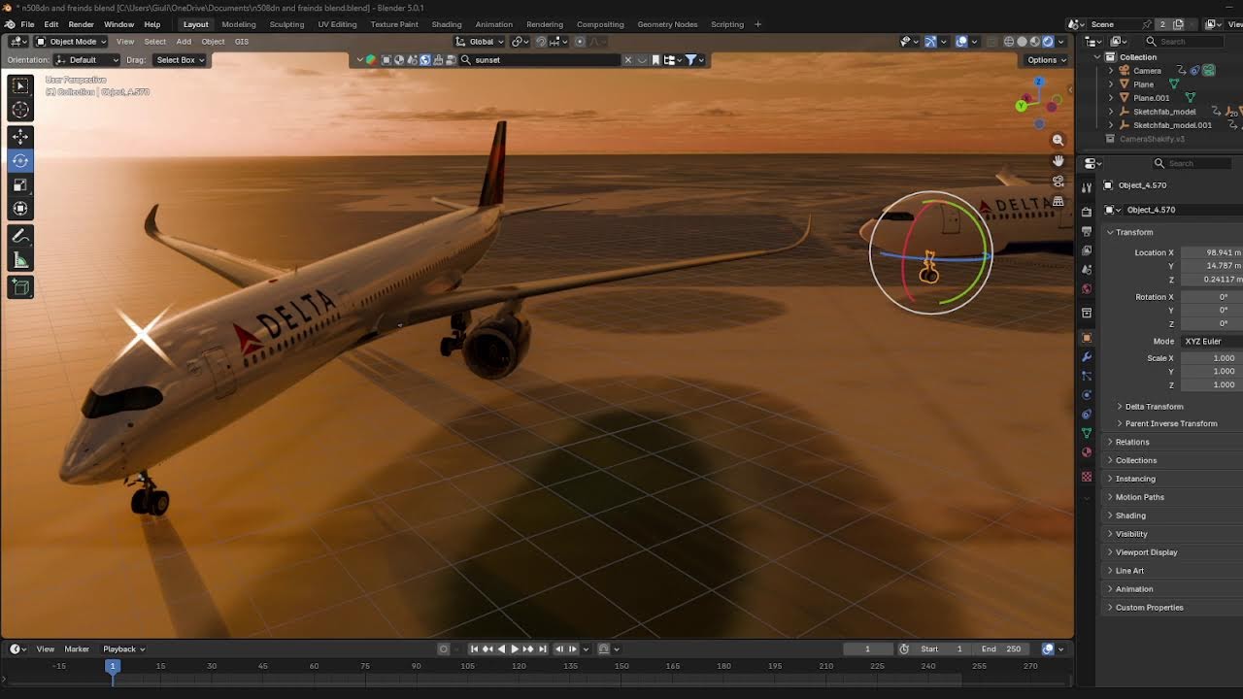Expand the Custom Properties panel
Screen dimensions: 1243x699
(x=1149, y=608)
